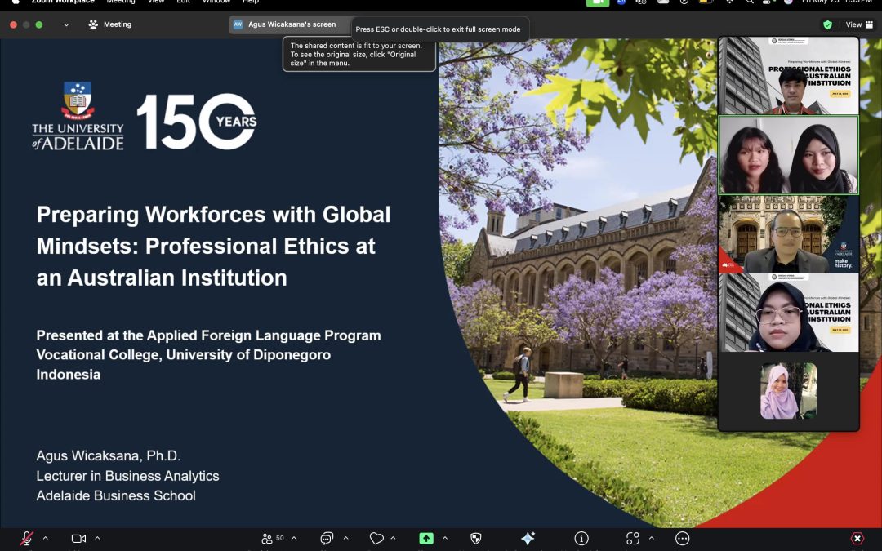The width and height of the screenshot is (882, 551).
Task: Unmute the microphone in Zoom toolbar
Action: tap(26, 539)
